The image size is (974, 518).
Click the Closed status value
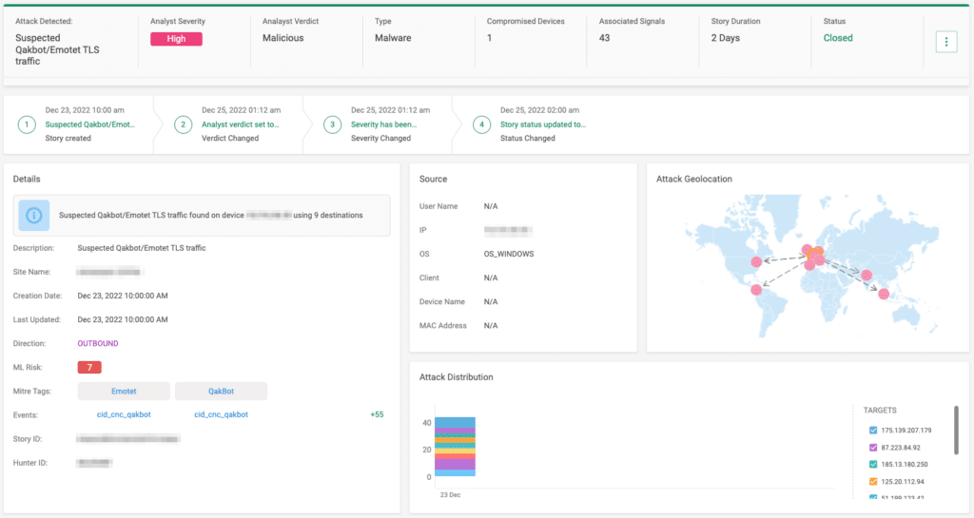pyautogui.click(x=838, y=38)
